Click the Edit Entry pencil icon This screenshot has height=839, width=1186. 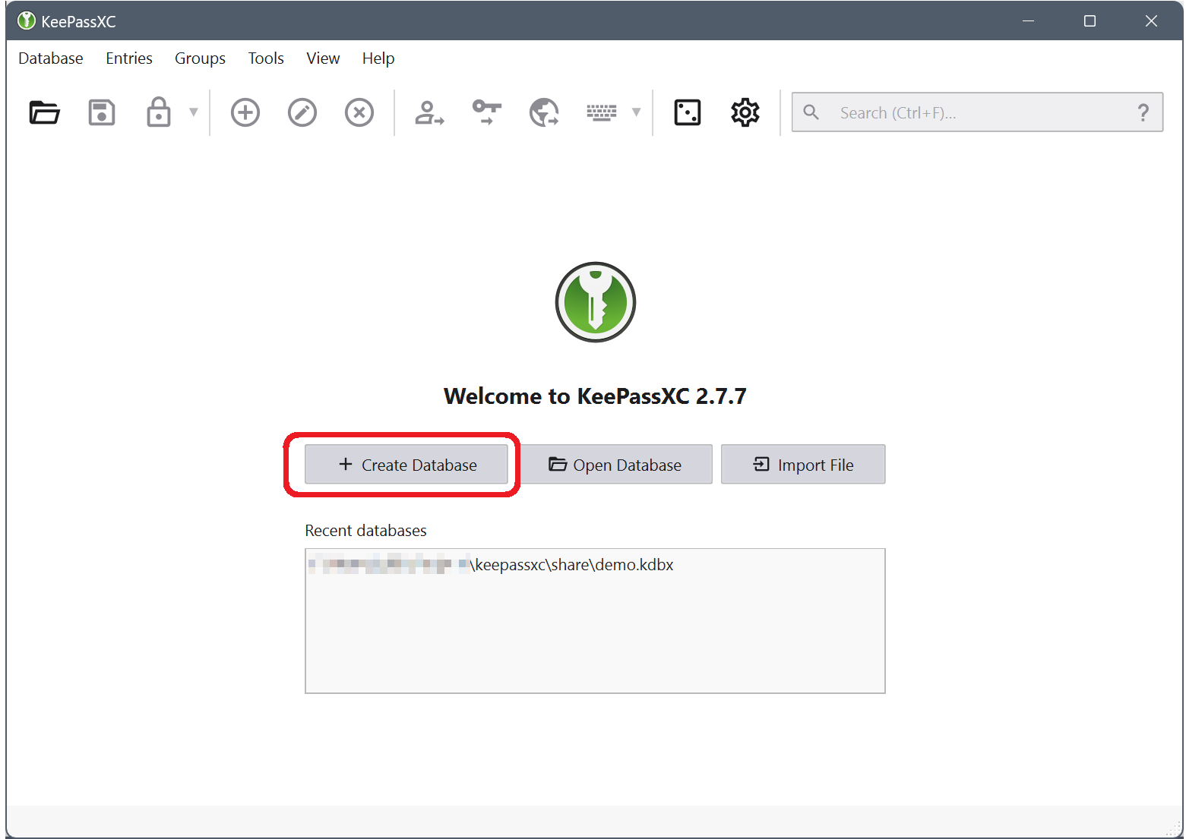click(x=302, y=112)
